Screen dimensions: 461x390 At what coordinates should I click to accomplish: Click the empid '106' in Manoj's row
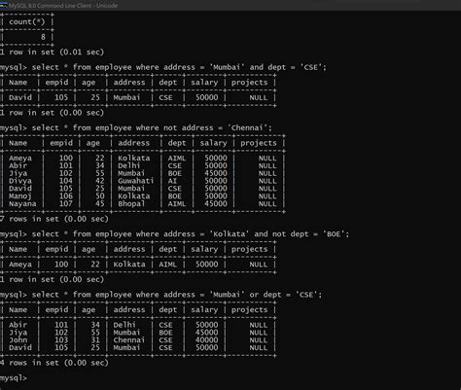(66, 196)
